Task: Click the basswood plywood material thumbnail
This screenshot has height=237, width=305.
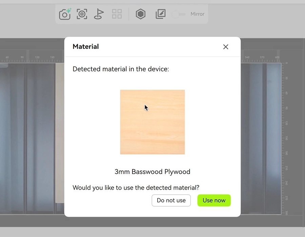Action: coord(152,122)
